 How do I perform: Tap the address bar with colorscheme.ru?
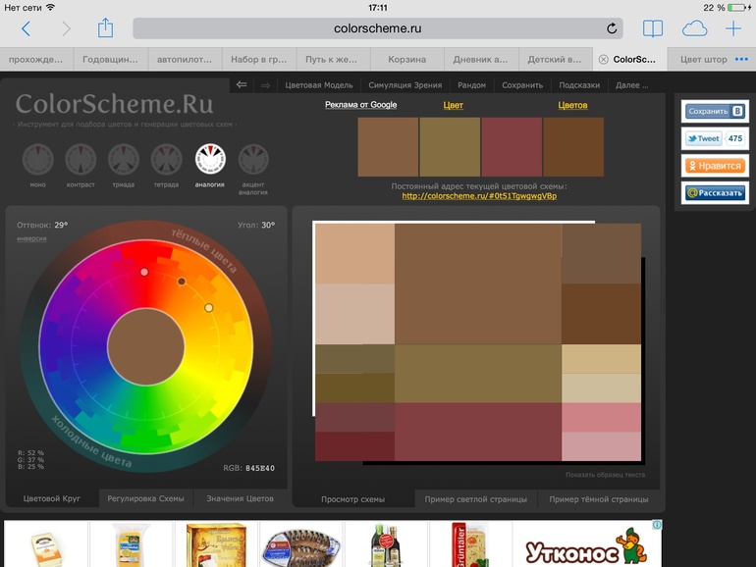(x=378, y=28)
